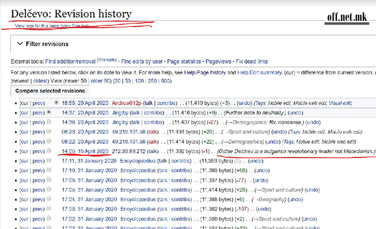Open Find edits by user tool

coord(142,61)
